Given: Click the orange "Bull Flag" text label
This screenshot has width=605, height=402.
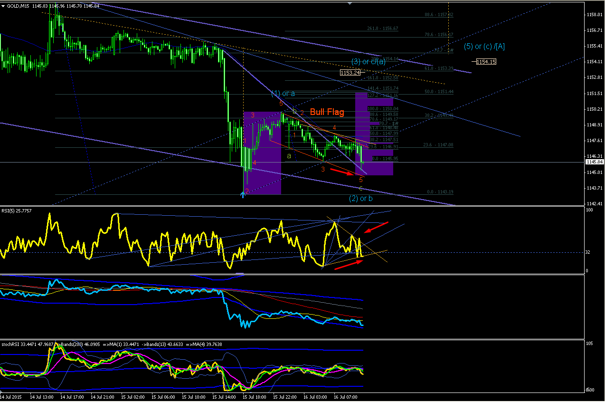Looking at the screenshot, I should click(327, 112).
